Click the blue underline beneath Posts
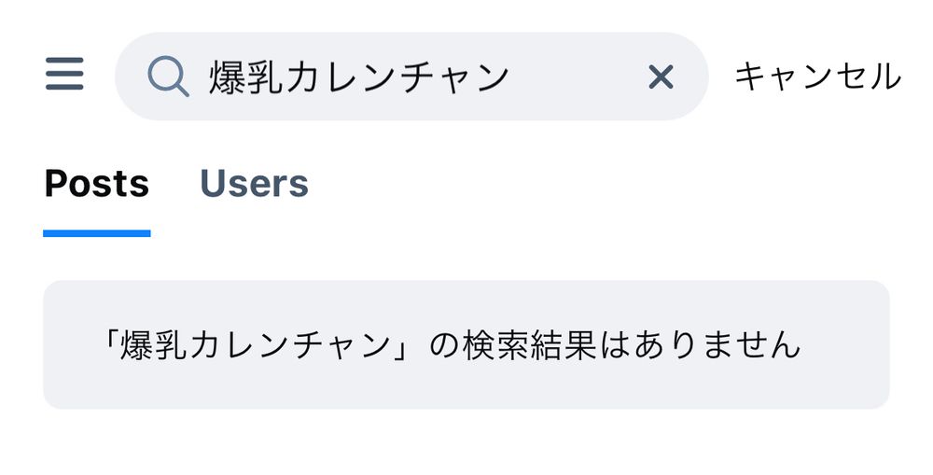Screen dimensions: 933x475 coord(97,232)
